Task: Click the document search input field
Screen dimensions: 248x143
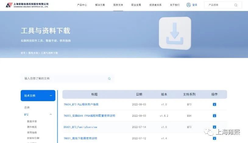Action: pos(64,79)
